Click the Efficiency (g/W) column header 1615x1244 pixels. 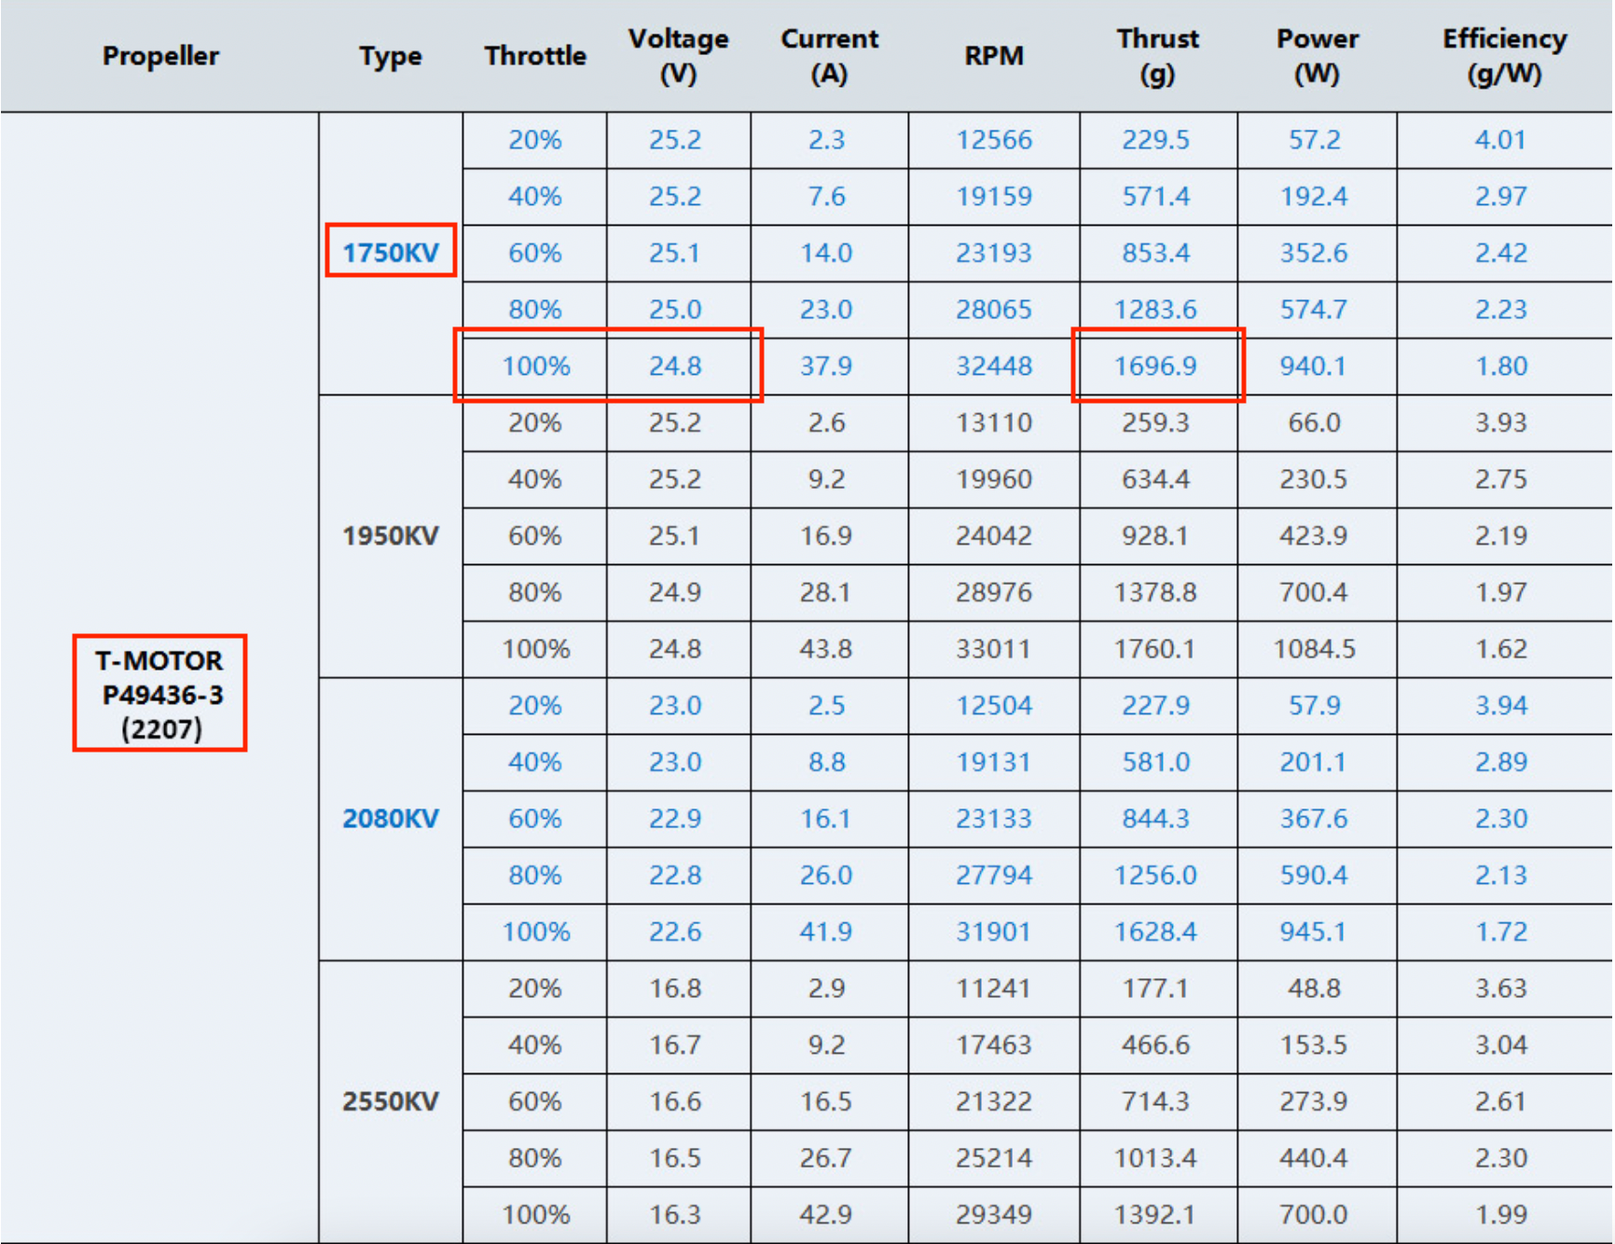pyautogui.click(x=1504, y=56)
